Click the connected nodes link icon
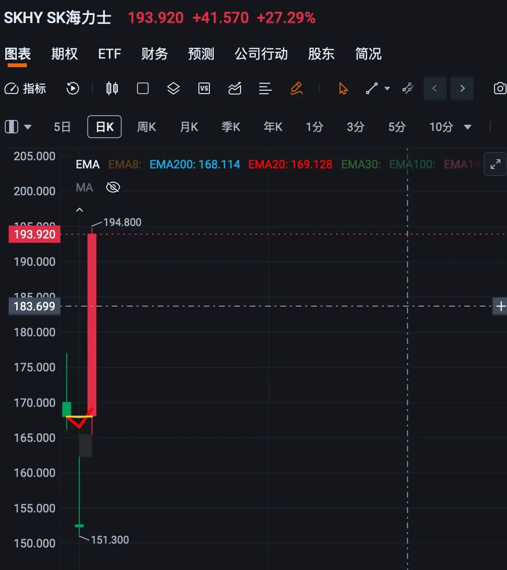This screenshot has width=507, height=570. (408, 88)
